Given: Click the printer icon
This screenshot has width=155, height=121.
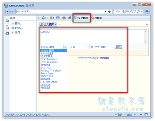Looking at the screenshot, I should click(x=64, y=18).
